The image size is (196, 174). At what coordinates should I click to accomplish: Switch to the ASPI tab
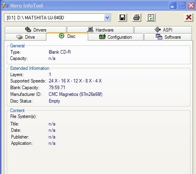(163, 30)
